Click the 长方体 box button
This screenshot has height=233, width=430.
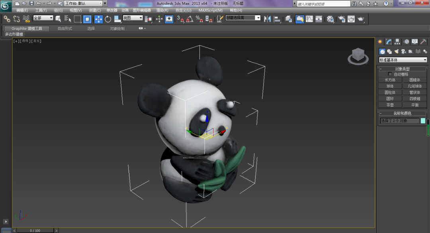[390, 80]
